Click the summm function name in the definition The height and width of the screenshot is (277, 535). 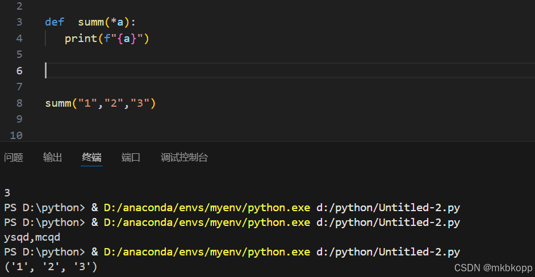click(x=91, y=22)
